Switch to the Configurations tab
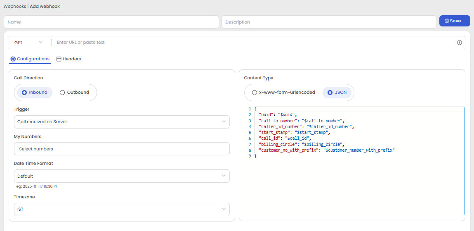The image size is (474, 231). pyautogui.click(x=30, y=59)
